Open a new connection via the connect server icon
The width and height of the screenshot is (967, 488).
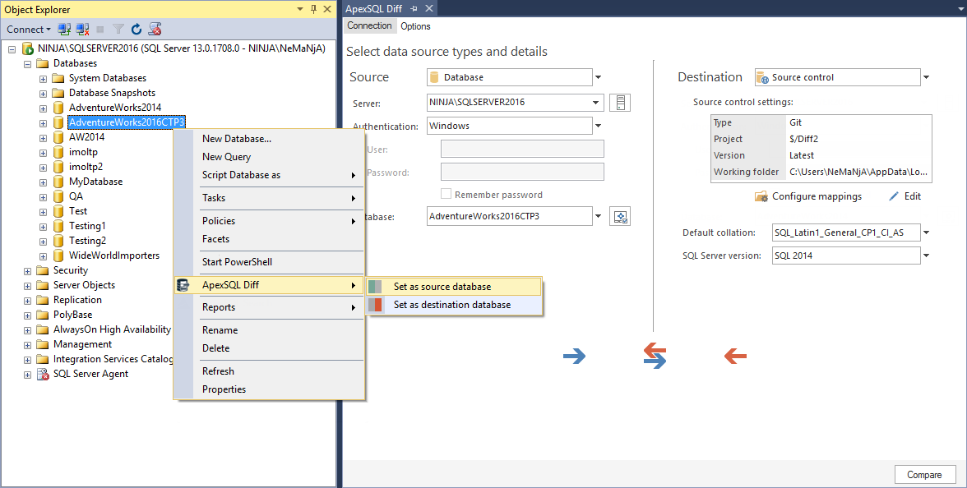click(x=64, y=29)
